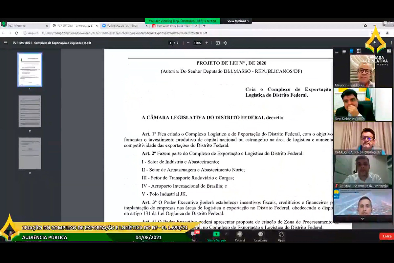
Task: Click the red Leave meeting button
Action: (x=387, y=236)
